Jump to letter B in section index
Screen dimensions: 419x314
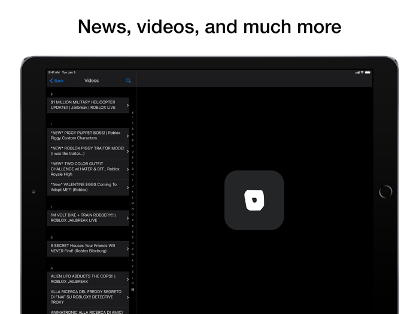point(132,140)
